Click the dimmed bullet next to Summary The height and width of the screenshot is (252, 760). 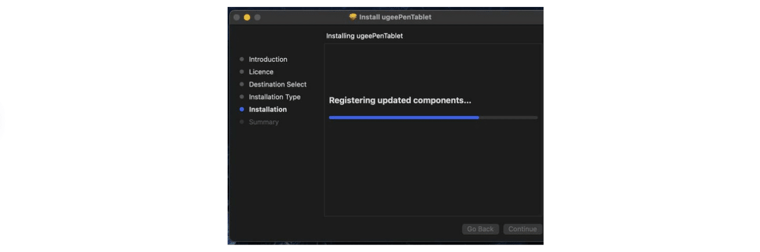242,122
